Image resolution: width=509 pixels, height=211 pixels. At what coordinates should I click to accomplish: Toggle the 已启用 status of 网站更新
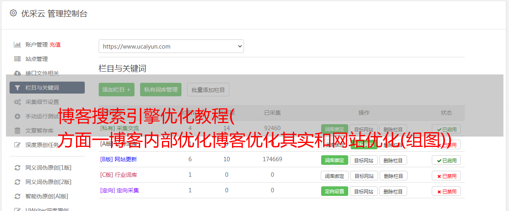point(447,160)
